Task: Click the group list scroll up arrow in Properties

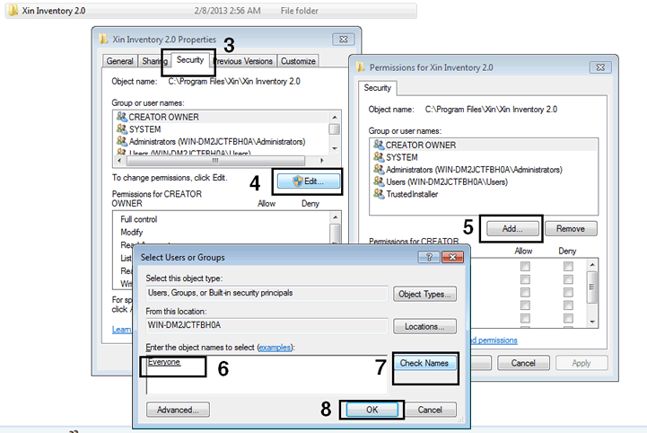Action: pos(335,118)
